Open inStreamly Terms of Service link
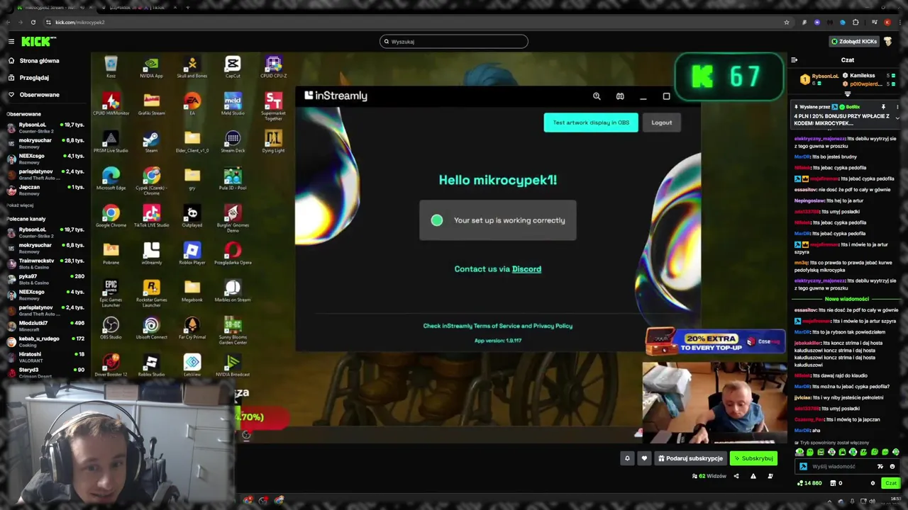This screenshot has width=908, height=510. pyautogui.click(x=497, y=326)
